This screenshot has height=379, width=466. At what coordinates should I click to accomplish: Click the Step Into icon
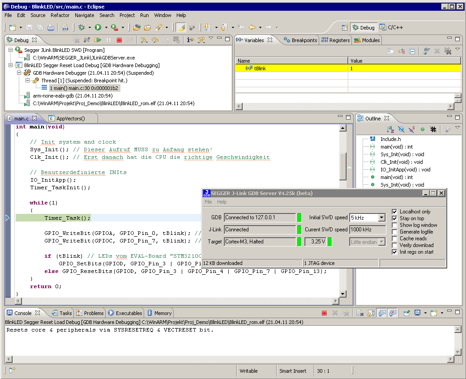144,40
